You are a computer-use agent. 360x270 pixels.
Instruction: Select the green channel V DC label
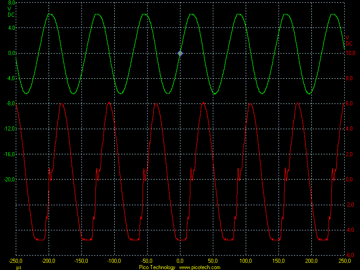11,12
